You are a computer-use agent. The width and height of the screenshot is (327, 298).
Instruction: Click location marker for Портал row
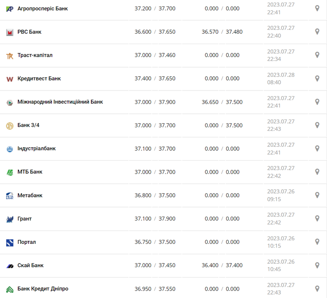[x=317, y=242]
